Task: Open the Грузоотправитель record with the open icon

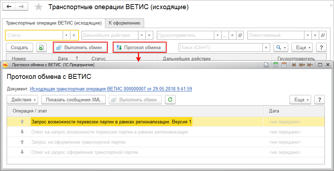Action: (x=240, y=35)
